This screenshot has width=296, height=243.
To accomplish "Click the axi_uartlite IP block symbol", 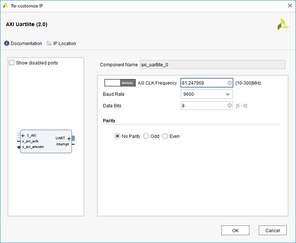I will [46, 142].
